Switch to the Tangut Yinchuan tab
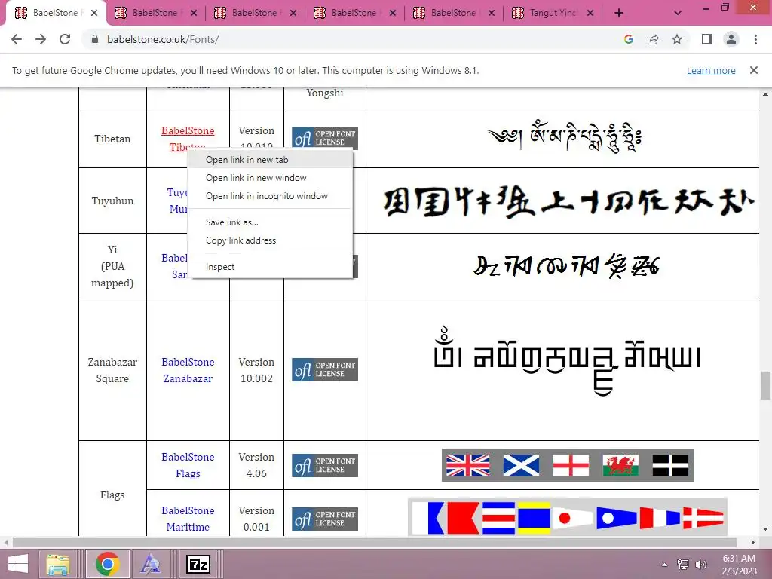 553,13
